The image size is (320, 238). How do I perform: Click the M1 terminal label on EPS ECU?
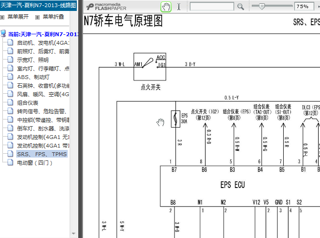pyautogui.click(x=200, y=202)
